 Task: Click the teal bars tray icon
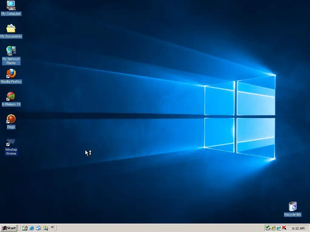pyautogui.click(x=279, y=228)
